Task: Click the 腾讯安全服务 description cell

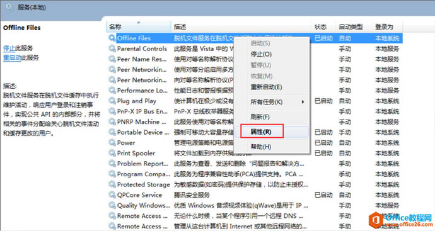Action: coord(192,194)
